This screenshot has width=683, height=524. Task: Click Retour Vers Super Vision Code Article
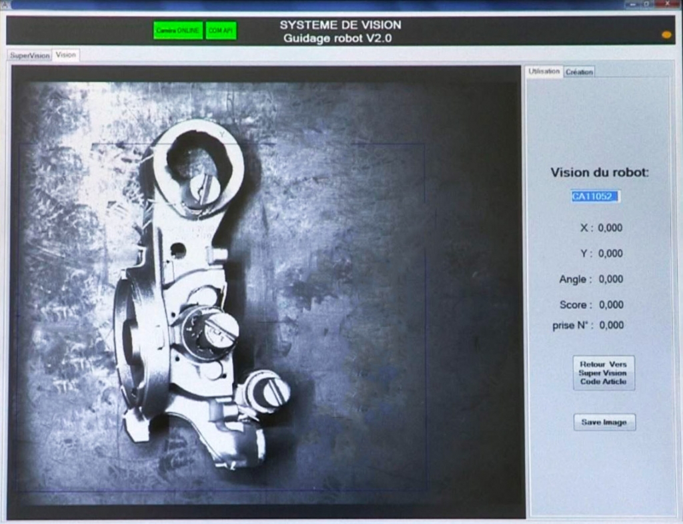[603, 372]
